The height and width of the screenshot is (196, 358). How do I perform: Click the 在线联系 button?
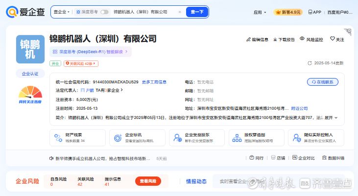(x=323, y=82)
